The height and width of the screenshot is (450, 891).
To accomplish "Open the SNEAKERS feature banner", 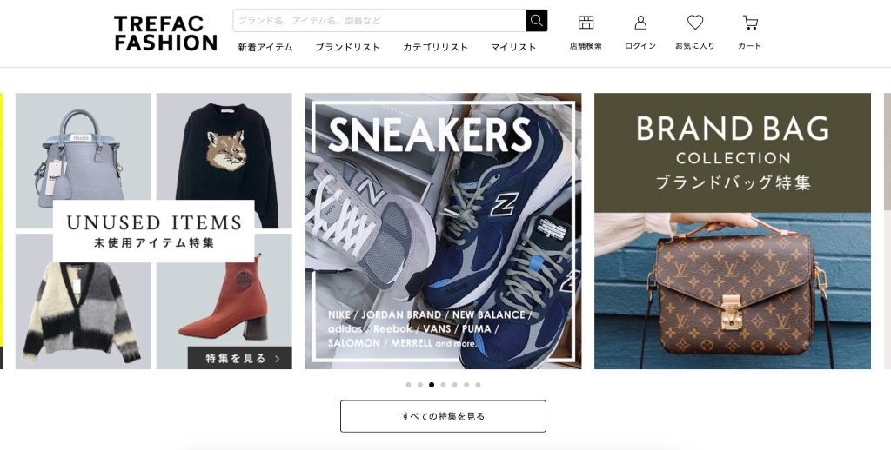I will (443, 231).
